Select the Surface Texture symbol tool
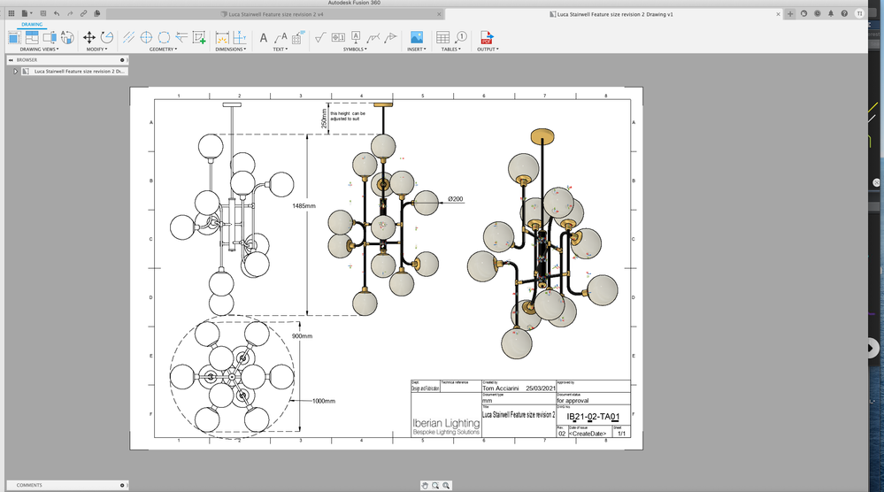 click(320, 38)
